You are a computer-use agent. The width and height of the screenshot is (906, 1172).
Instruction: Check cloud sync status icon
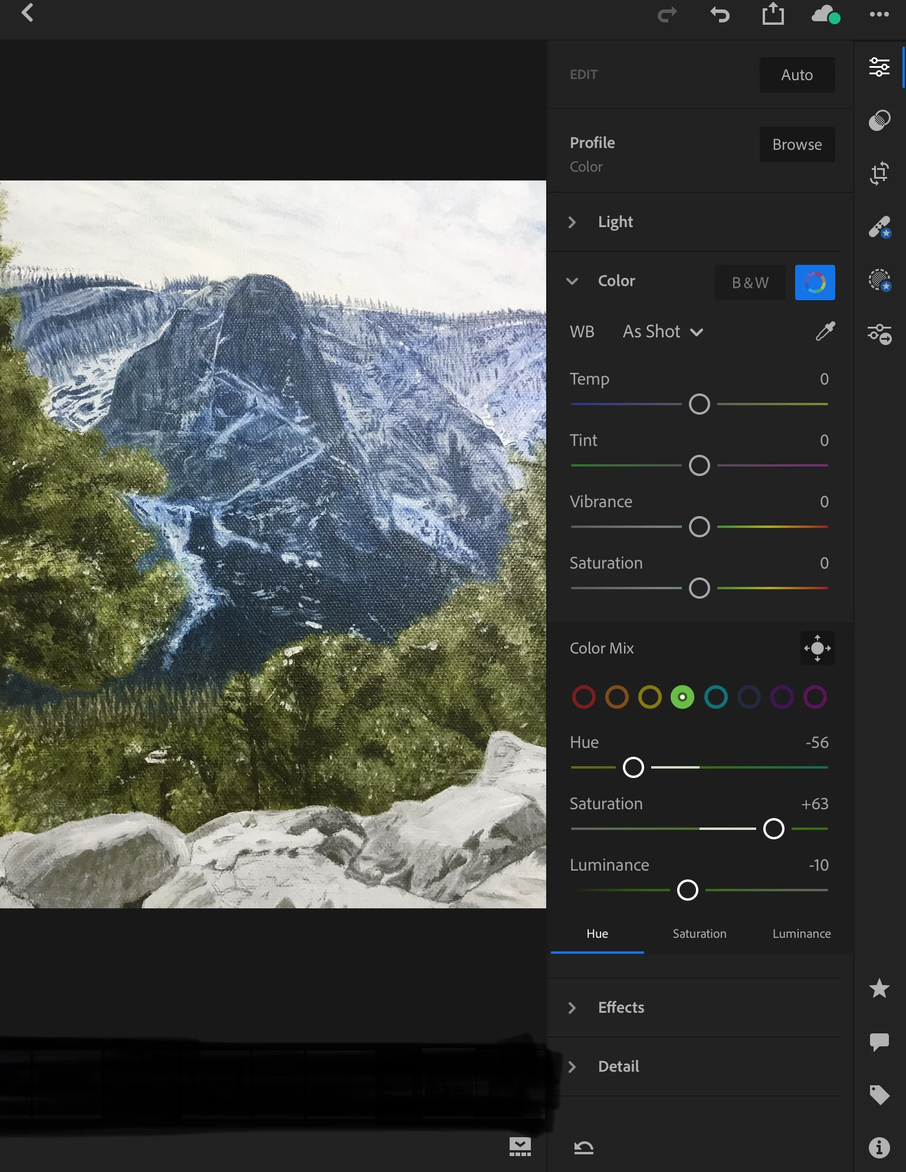826,14
